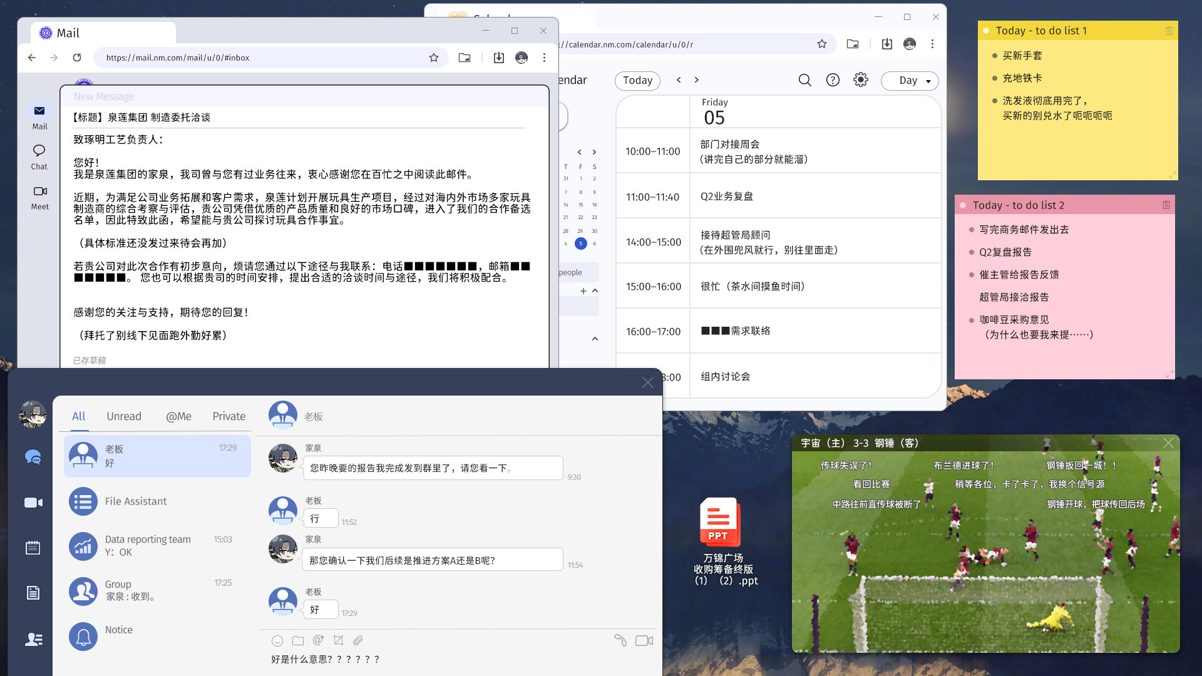Viewport: 1202px width, 676px height.
Task: Search the calendar with magnifier icon
Action: coord(805,80)
